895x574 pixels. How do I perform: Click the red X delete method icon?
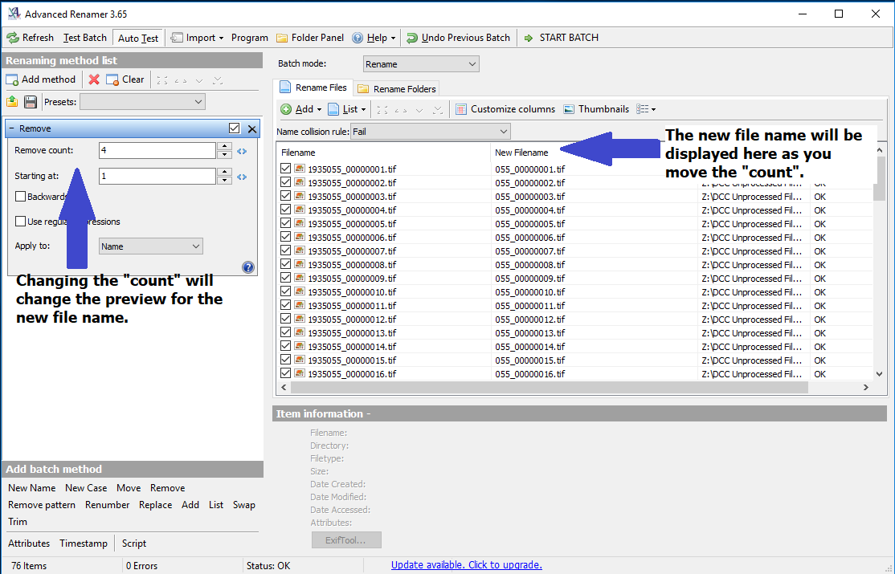[x=94, y=79]
